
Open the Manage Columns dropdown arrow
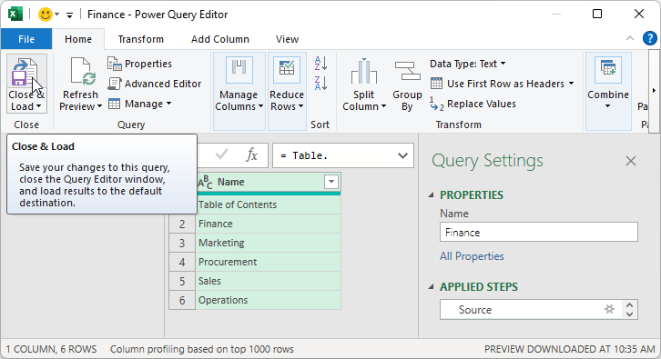[x=261, y=106]
